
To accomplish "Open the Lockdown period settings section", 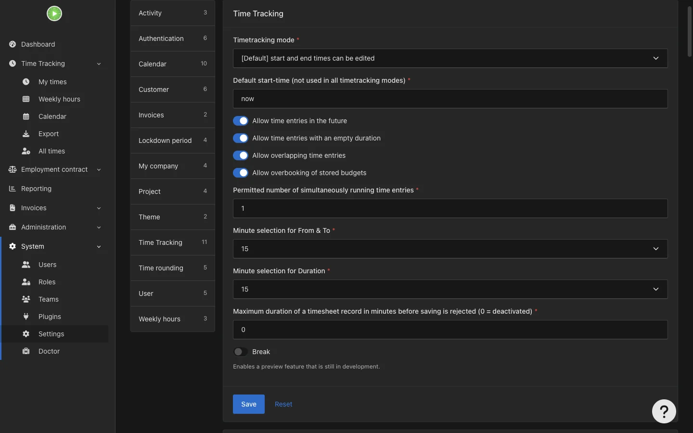I will pyautogui.click(x=173, y=140).
